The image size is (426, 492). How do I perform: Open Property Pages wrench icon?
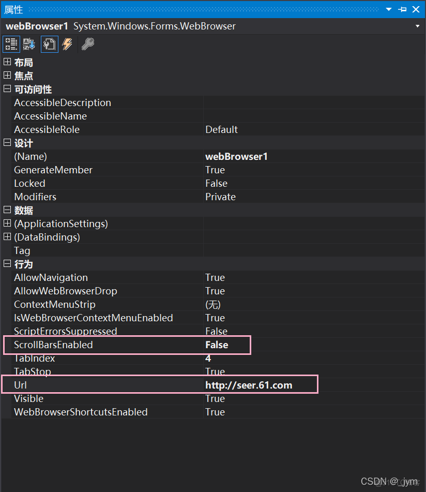coord(87,44)
